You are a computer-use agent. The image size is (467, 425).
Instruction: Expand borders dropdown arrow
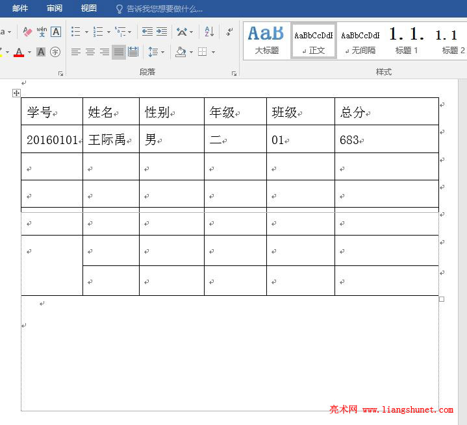pyautogui.click(x=213, y=52)
